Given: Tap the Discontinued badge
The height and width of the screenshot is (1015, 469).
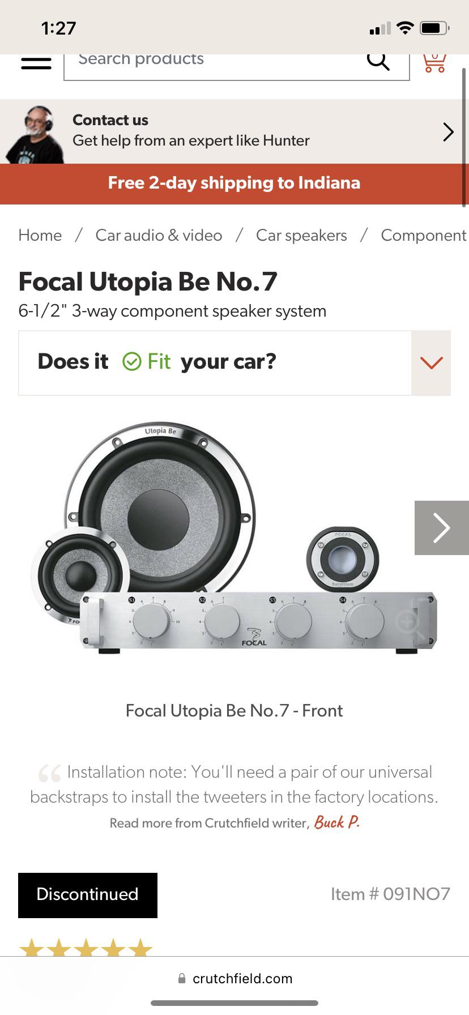Looking at the screenshot, I should point(87,895).
